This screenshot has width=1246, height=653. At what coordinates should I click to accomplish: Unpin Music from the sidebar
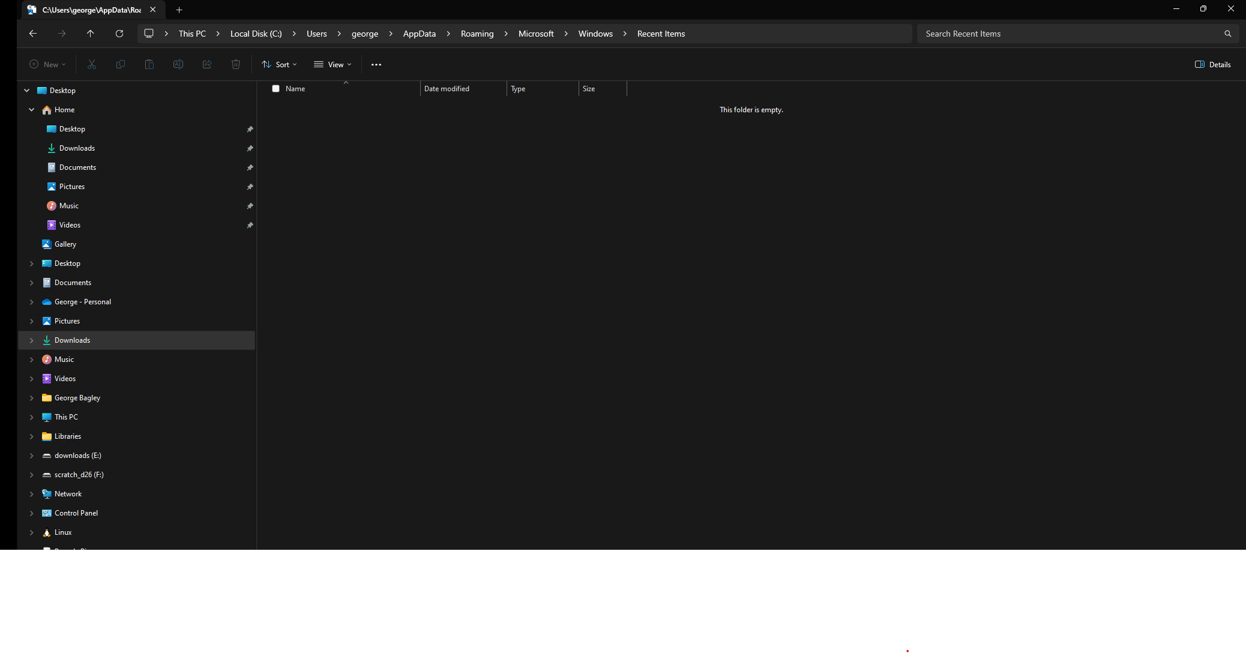pyautogui.click(x=250, y=206)
